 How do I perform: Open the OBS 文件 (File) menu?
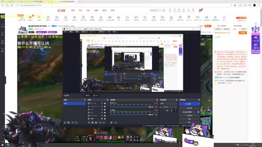pyautogui.click(x=65, y=32)
